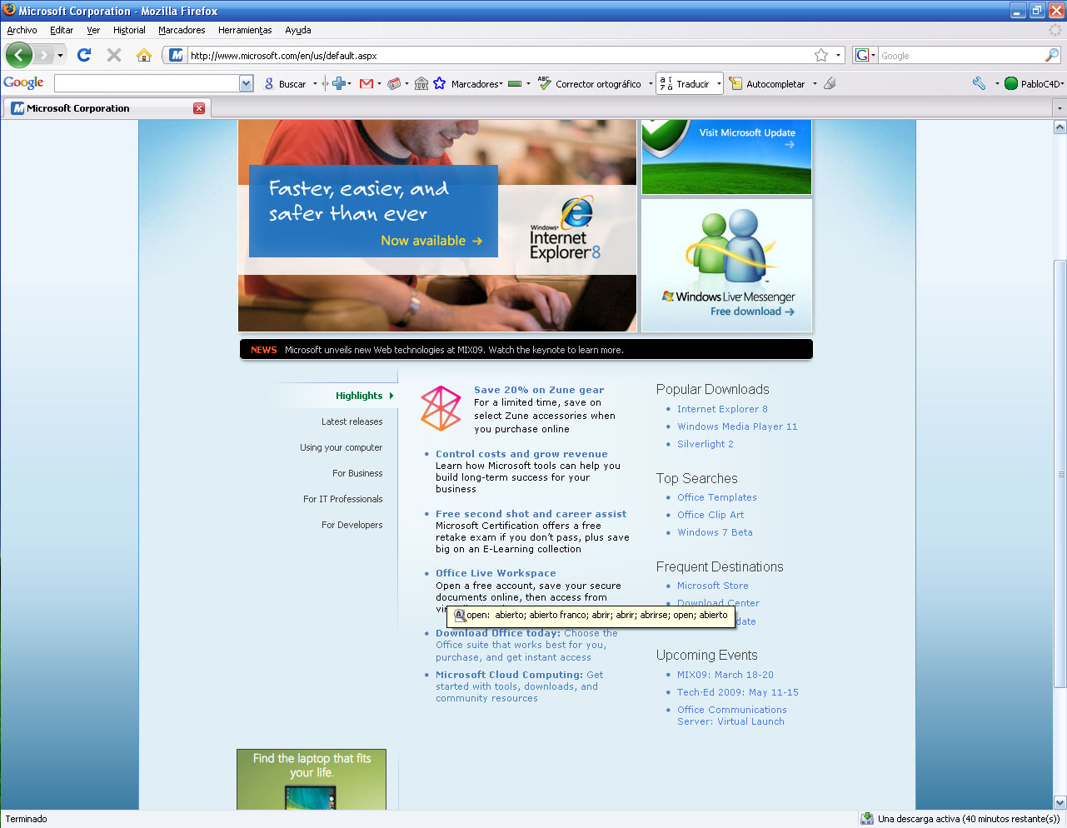Open the Archivo menu
Image resolution: width=1067 pixels, height=828 pixels.
point(22,30)
